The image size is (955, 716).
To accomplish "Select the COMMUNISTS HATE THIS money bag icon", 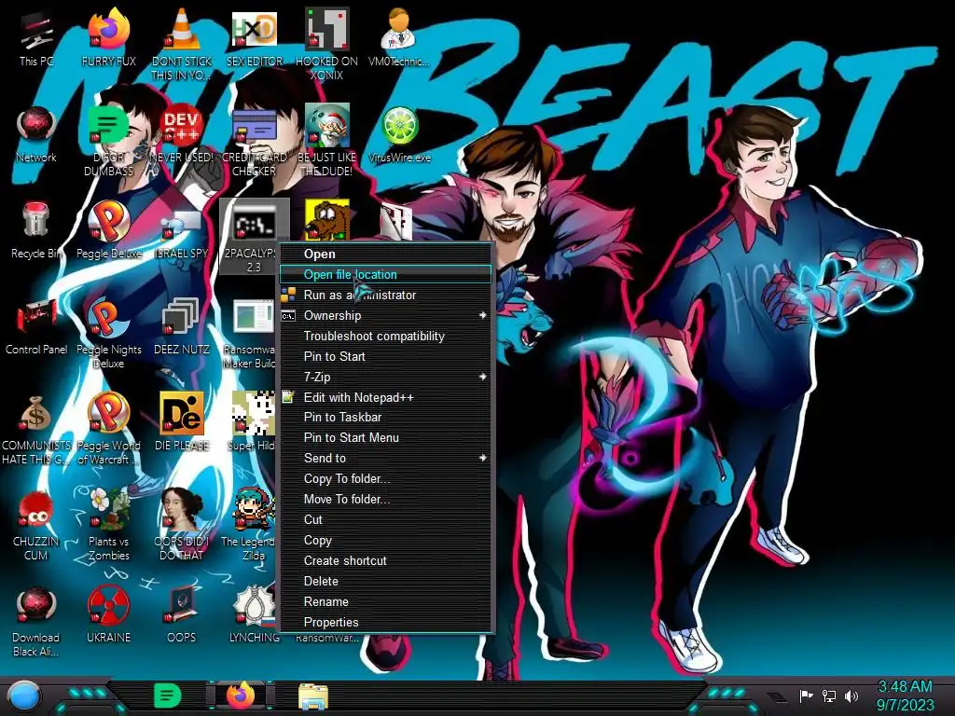I will [x=36, y=430].
